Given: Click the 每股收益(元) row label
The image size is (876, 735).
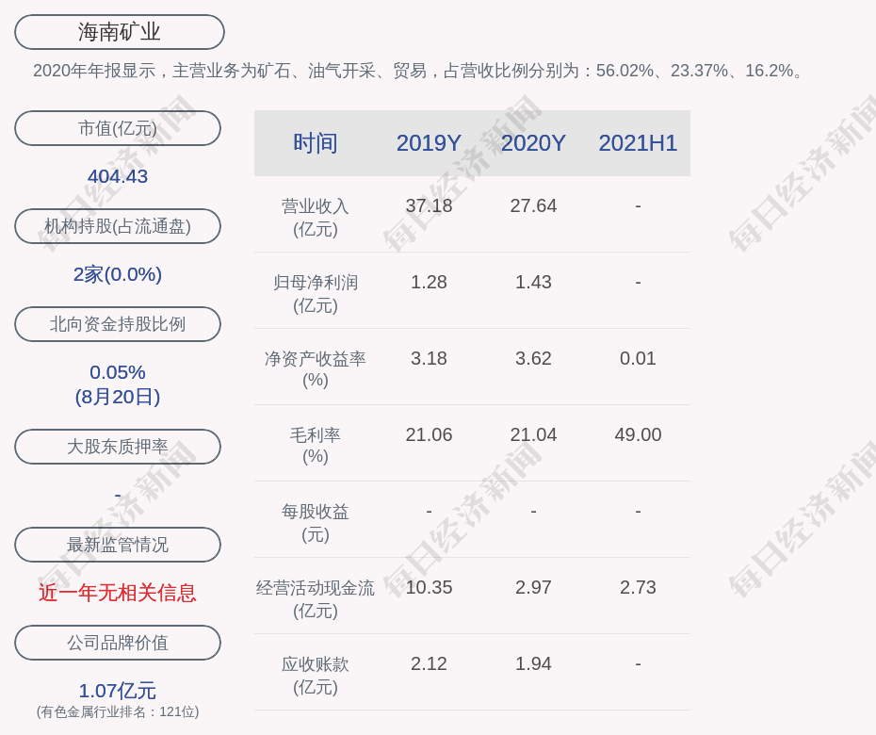Looking at the screenshot, I should pyautogui.click(x=316, y=523).
